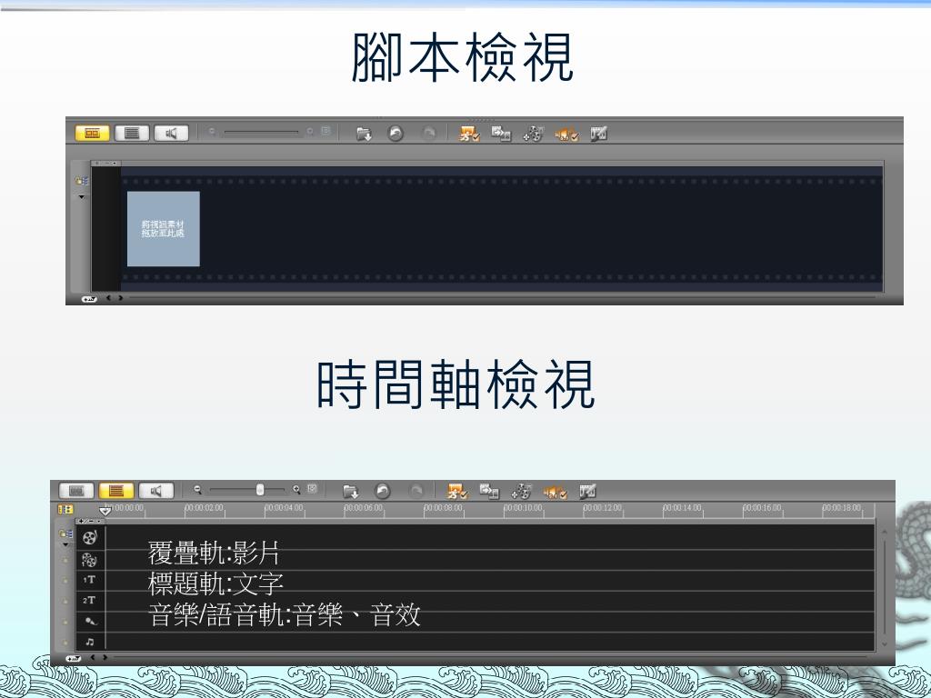
Task: Click the plus chapter button above the storyboard
Action: coord(97,163)
